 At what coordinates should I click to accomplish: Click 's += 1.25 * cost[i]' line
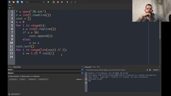[x=38, y=53]
